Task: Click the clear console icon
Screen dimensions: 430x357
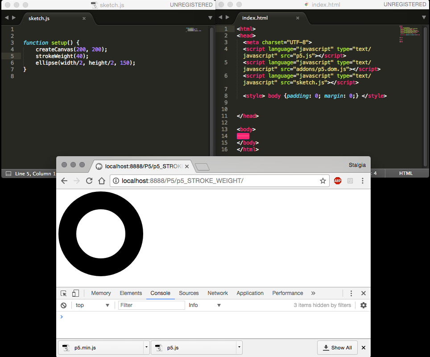Action: click(63, 305)
